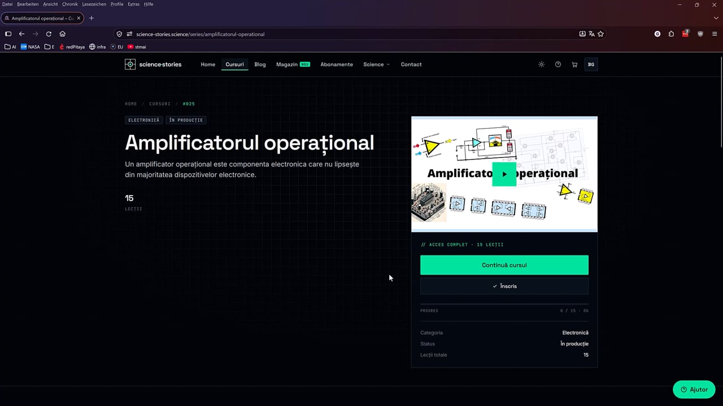Open the NASA bookmark
Image resolution: width=723 pixels, height=406 pixels.
31,47
